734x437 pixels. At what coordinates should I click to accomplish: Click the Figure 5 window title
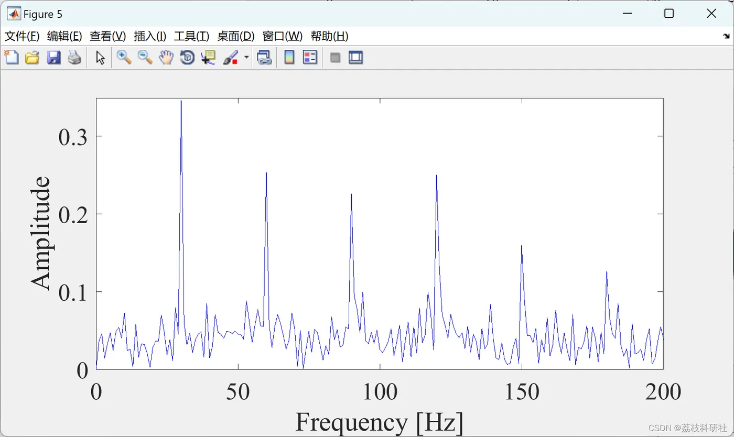(42, 14)
